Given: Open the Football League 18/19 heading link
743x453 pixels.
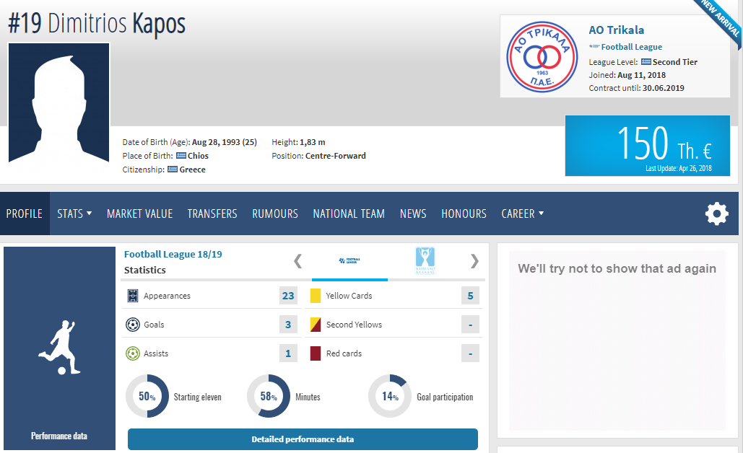Looking at the screenshot, I should pyautogui.click(x=173, y=254).
